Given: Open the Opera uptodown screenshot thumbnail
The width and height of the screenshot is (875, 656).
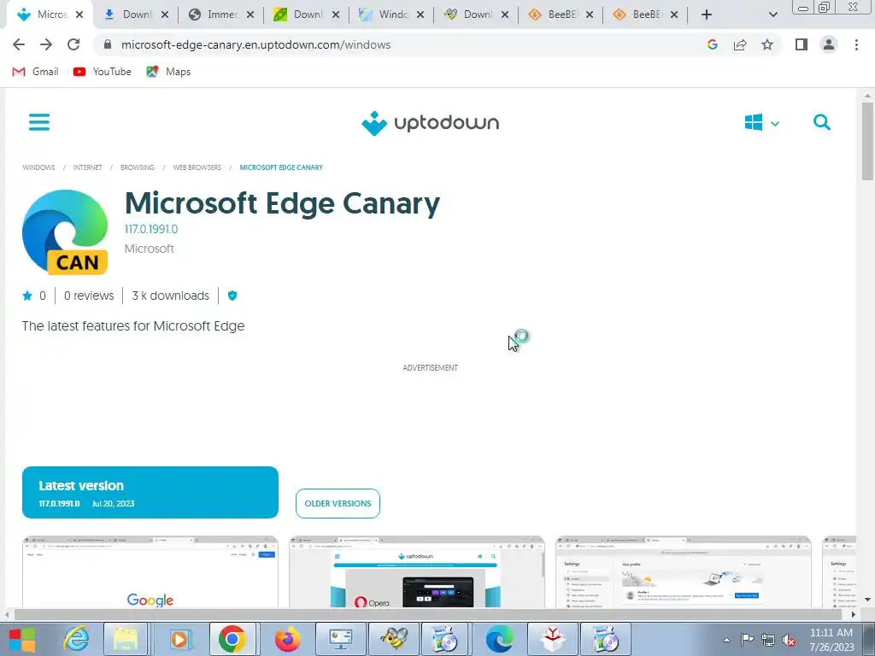Looking at the screenshot, I should click(417, 572).
